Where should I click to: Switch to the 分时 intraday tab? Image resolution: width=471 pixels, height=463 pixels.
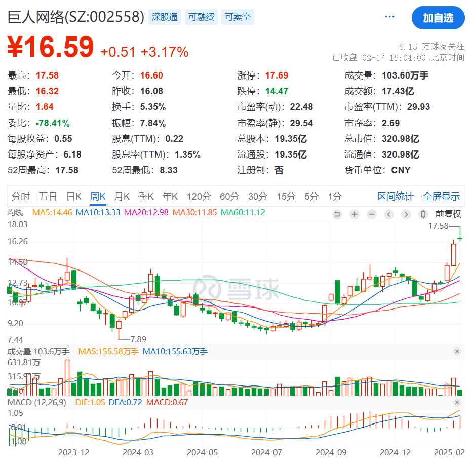(21, 197)
